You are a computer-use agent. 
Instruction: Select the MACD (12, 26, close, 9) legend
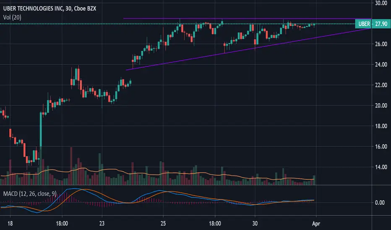(x=30, y=194)
